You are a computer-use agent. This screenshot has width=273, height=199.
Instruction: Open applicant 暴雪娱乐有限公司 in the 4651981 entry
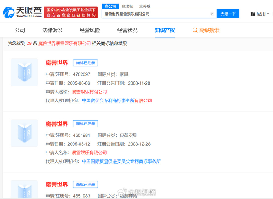click(89, 153)
